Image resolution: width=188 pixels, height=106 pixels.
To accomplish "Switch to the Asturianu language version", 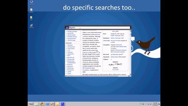I will [70, 52].
